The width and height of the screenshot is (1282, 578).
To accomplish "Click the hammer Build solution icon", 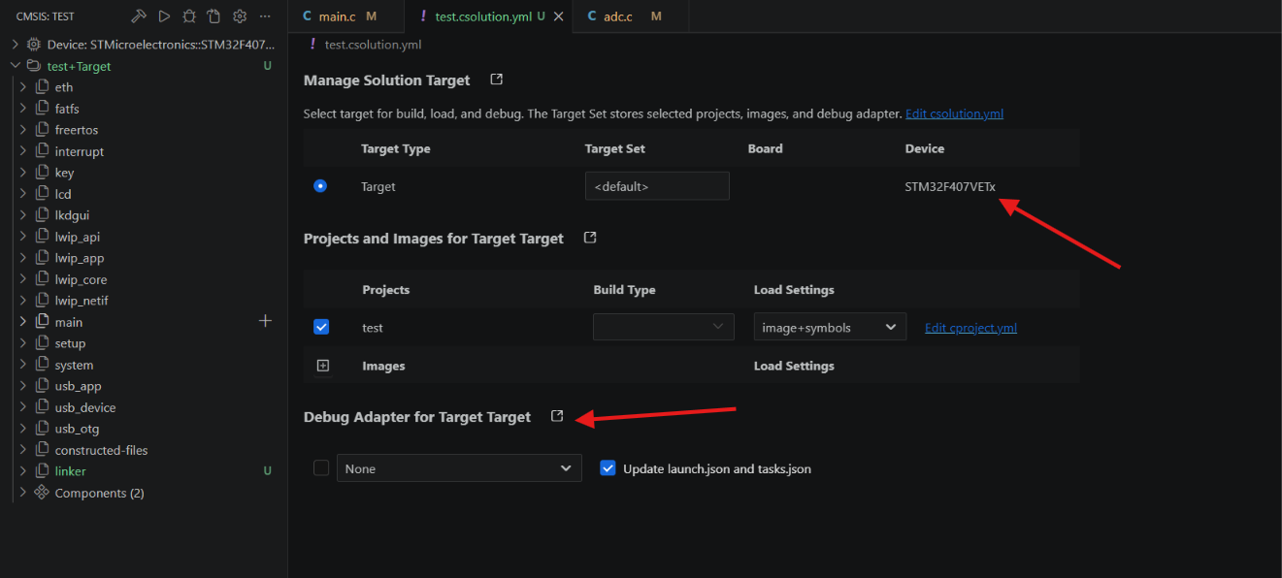I will [x=139, y=16].
